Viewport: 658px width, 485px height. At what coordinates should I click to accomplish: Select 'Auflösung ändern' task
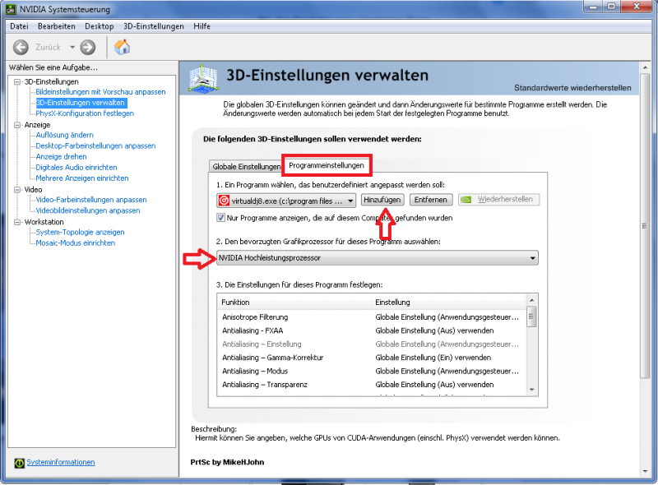[65, 135]
